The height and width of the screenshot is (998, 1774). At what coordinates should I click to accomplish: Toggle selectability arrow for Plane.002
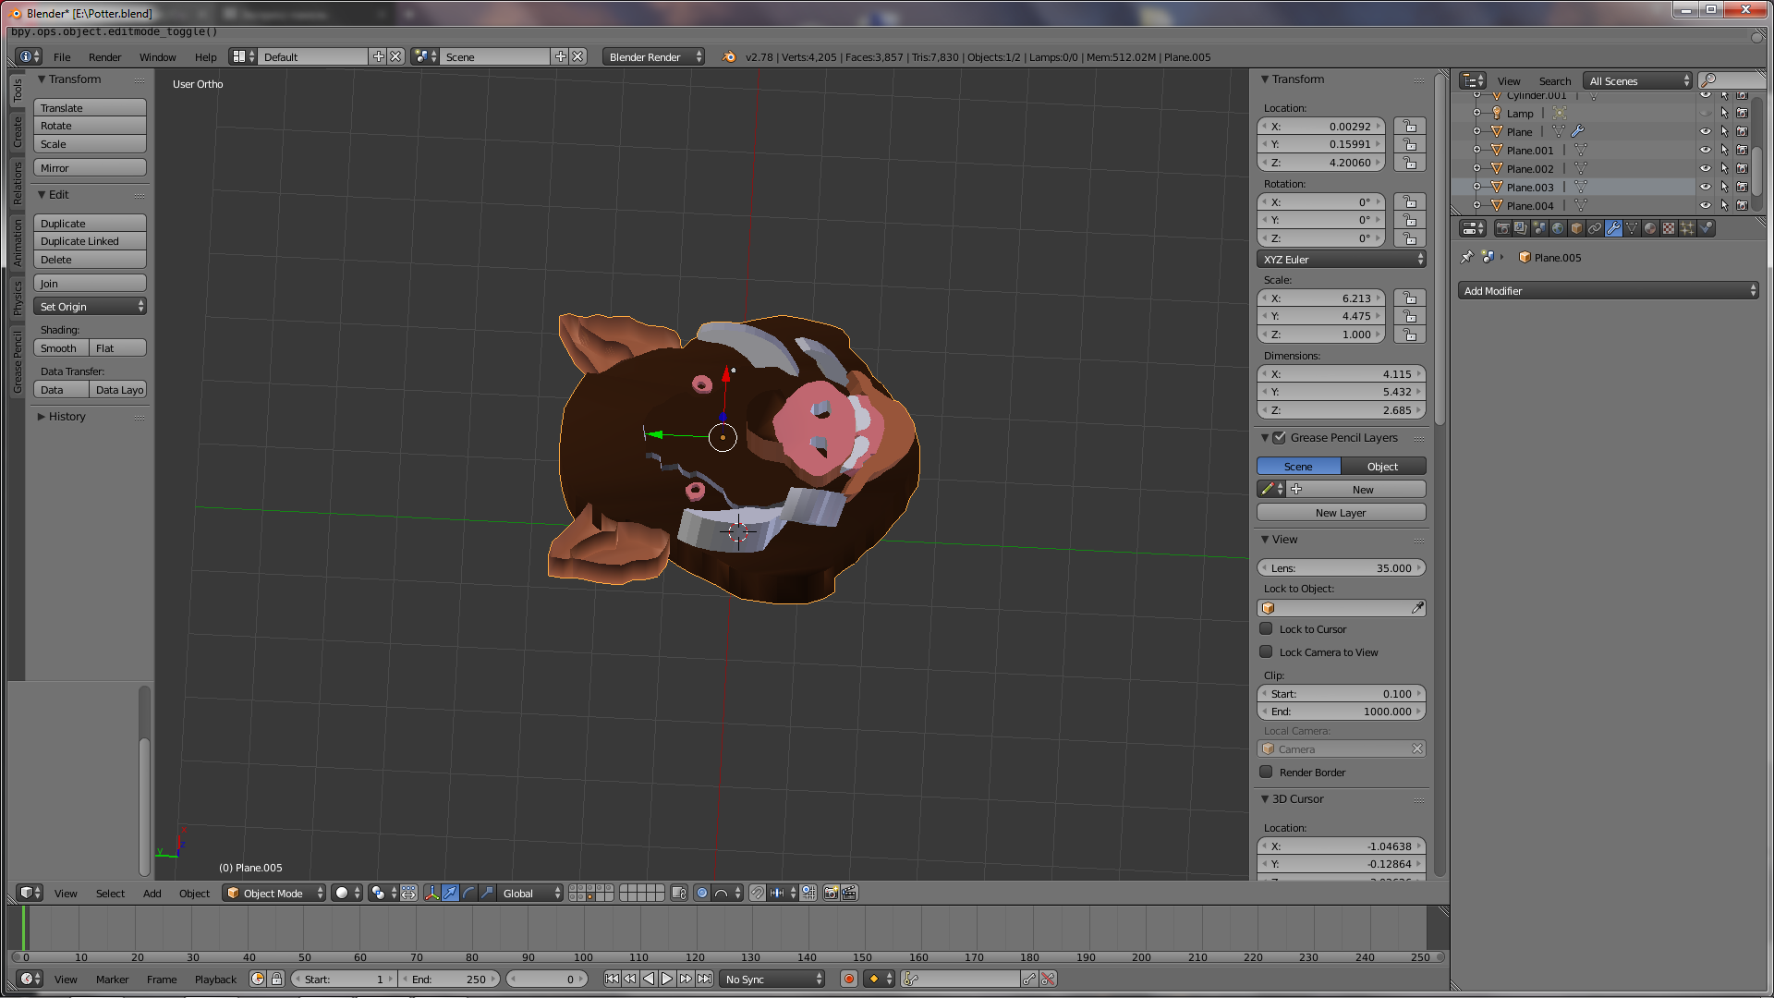point(1724,168)
